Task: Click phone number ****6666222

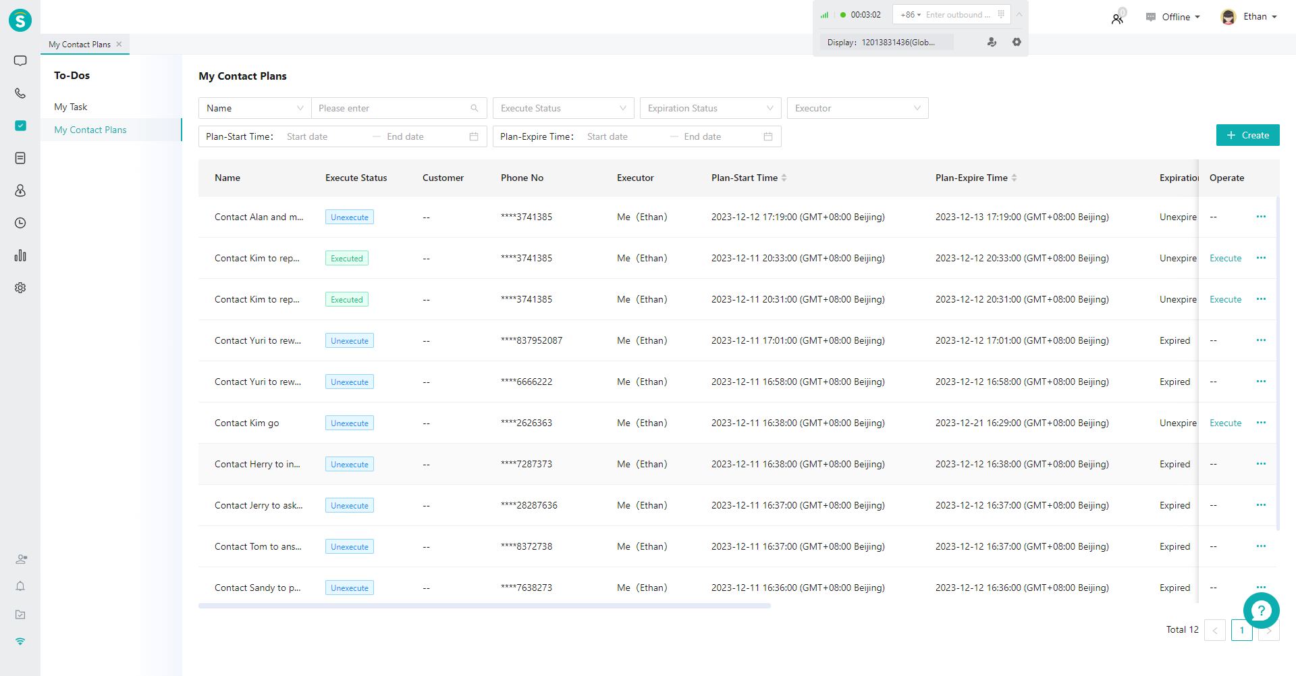Action: (x=526, y=382)
